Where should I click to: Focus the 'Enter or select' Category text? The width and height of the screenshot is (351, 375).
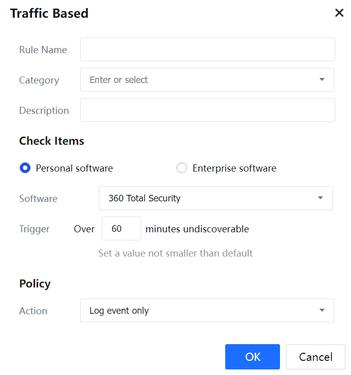coord(119,80)
